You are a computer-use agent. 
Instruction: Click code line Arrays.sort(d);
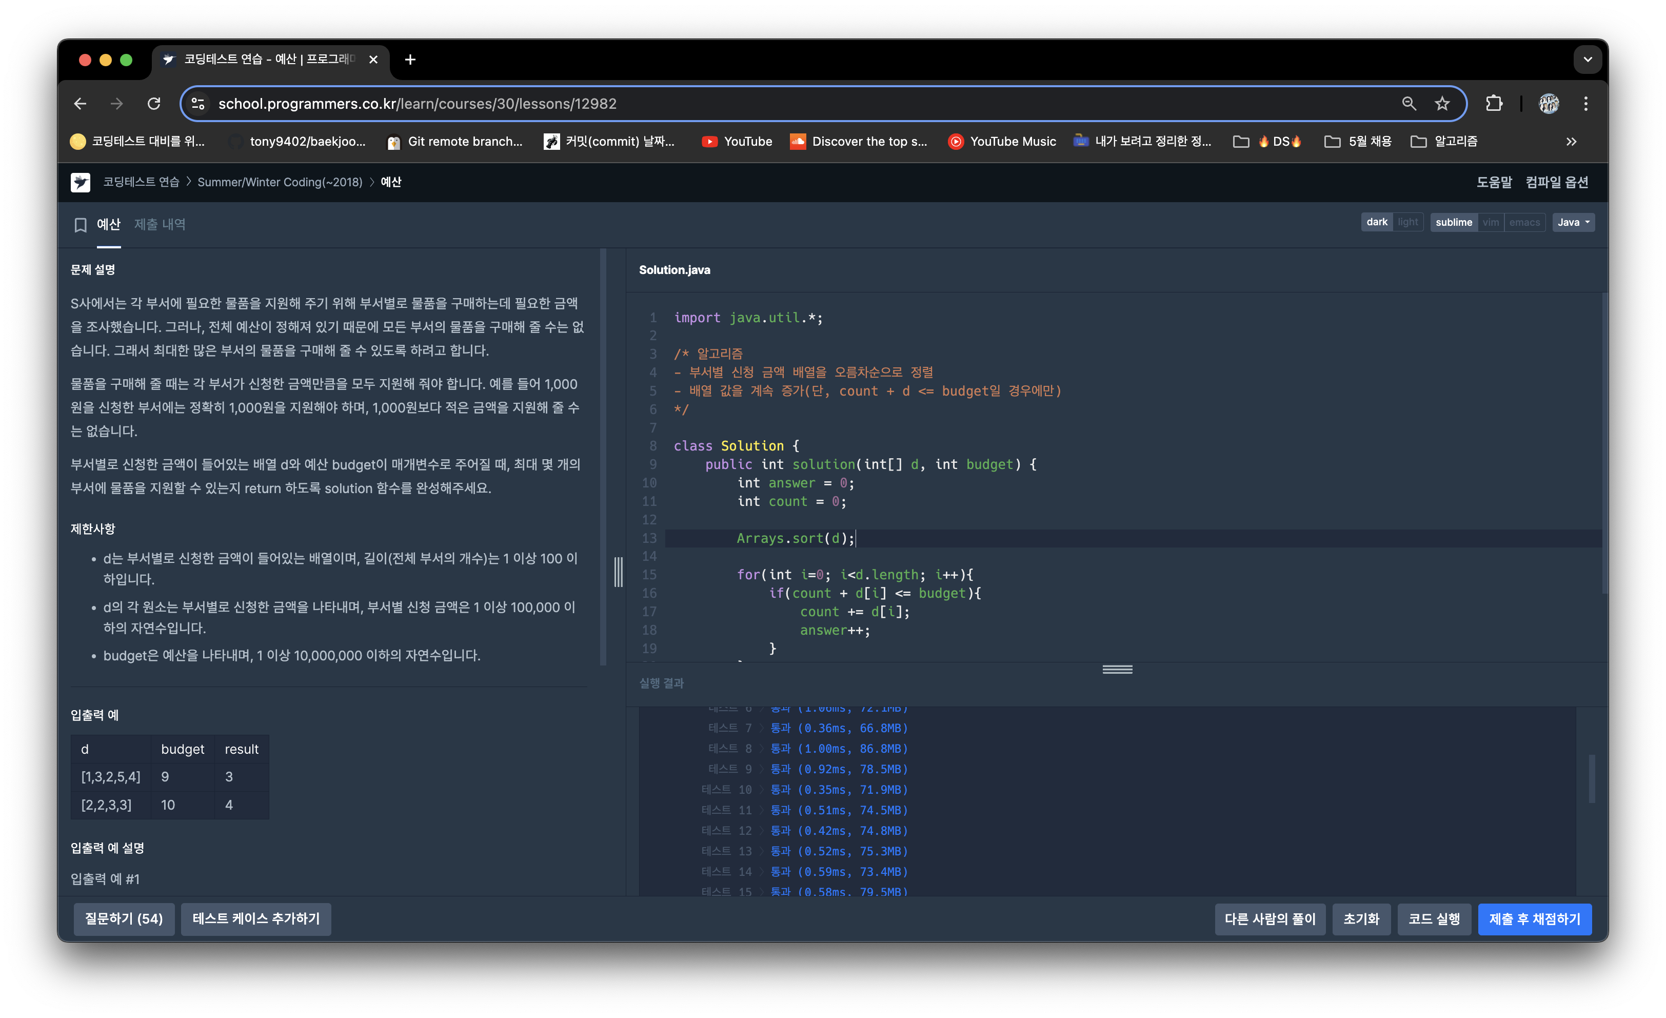point(795,538)
